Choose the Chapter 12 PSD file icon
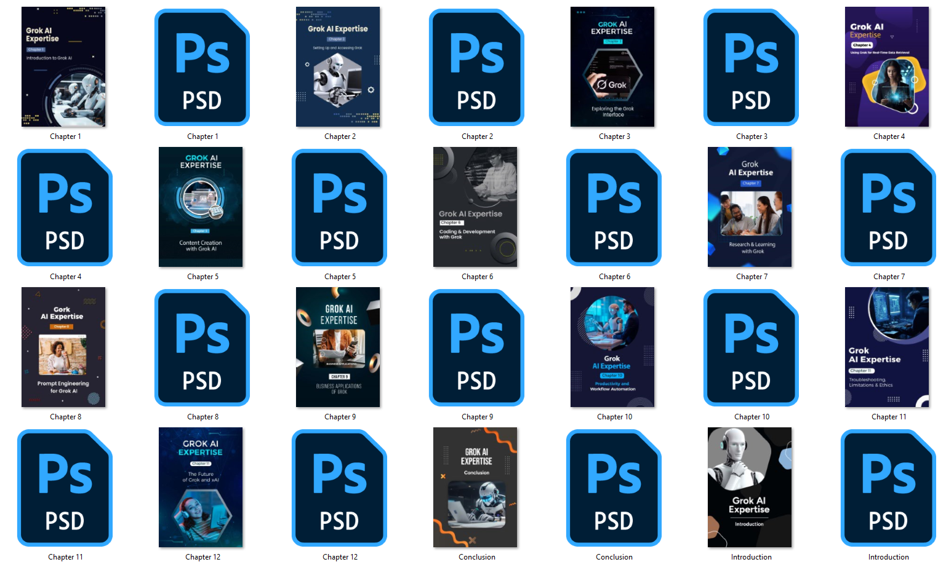 coord(339,488)
